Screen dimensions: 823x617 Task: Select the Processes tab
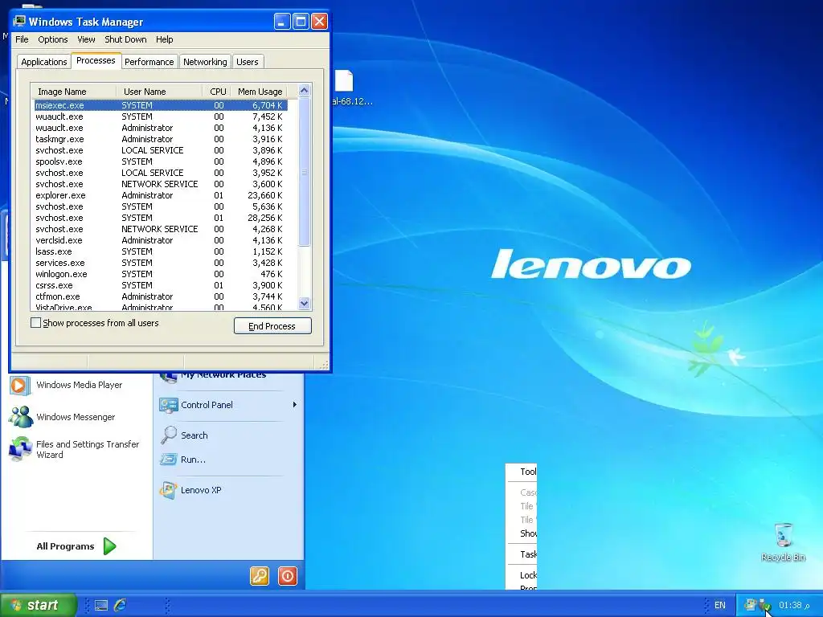(x=96, y=60)
